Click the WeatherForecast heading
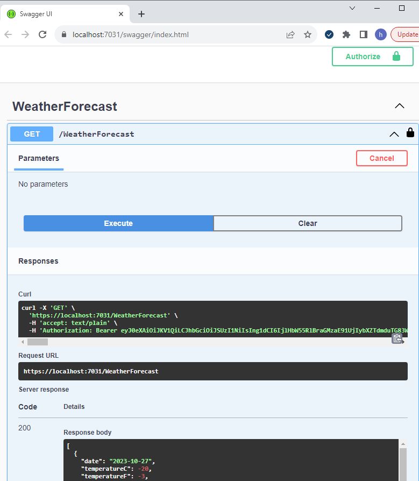 point(65,107)
